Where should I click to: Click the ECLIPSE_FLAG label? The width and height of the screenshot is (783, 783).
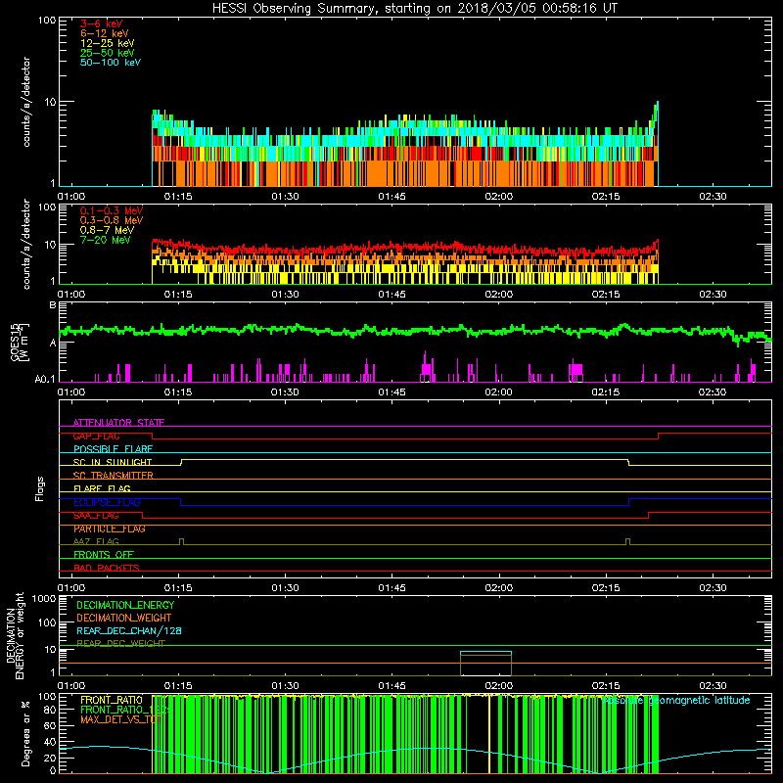[x=107, y=502]
